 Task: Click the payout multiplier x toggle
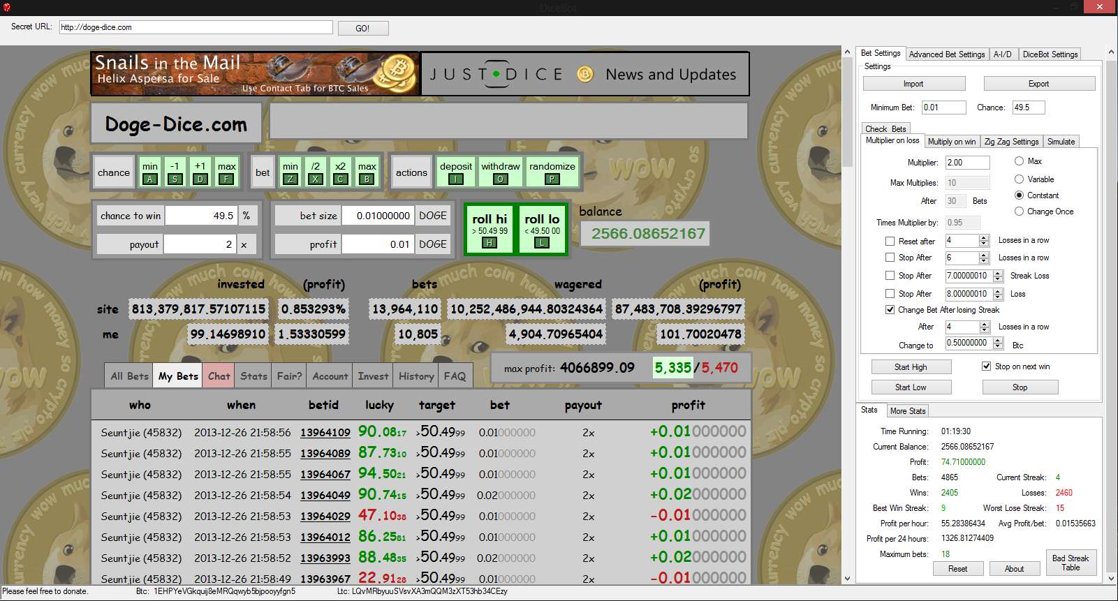pyautogui.click(x=244, y=244)
